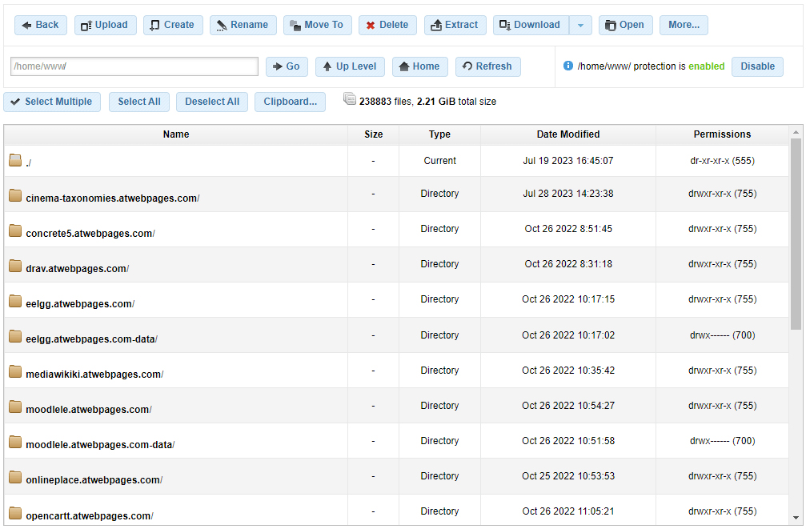
Task: Open the More... menu
Action: pyautogui.click(x=683, y=25)
